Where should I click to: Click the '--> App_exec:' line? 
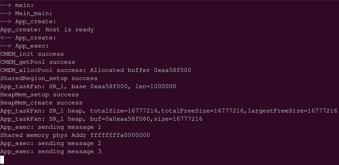point(25,46)
